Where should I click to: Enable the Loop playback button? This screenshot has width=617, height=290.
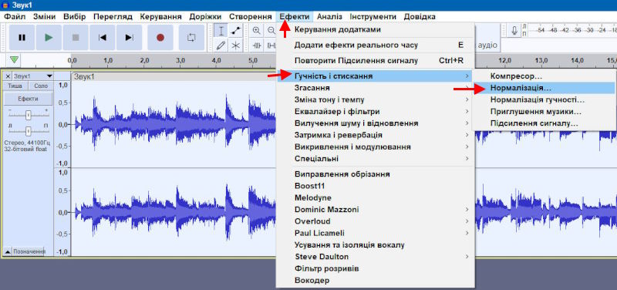pos(191,37)
